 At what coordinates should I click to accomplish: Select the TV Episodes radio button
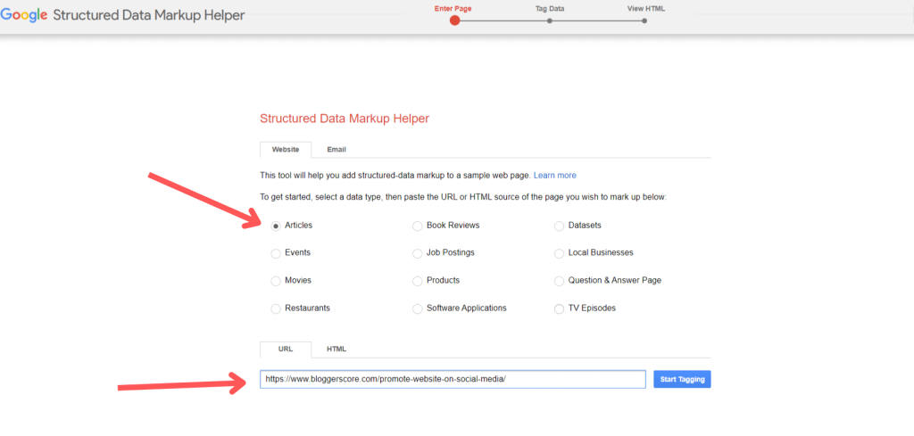point(559,308)
